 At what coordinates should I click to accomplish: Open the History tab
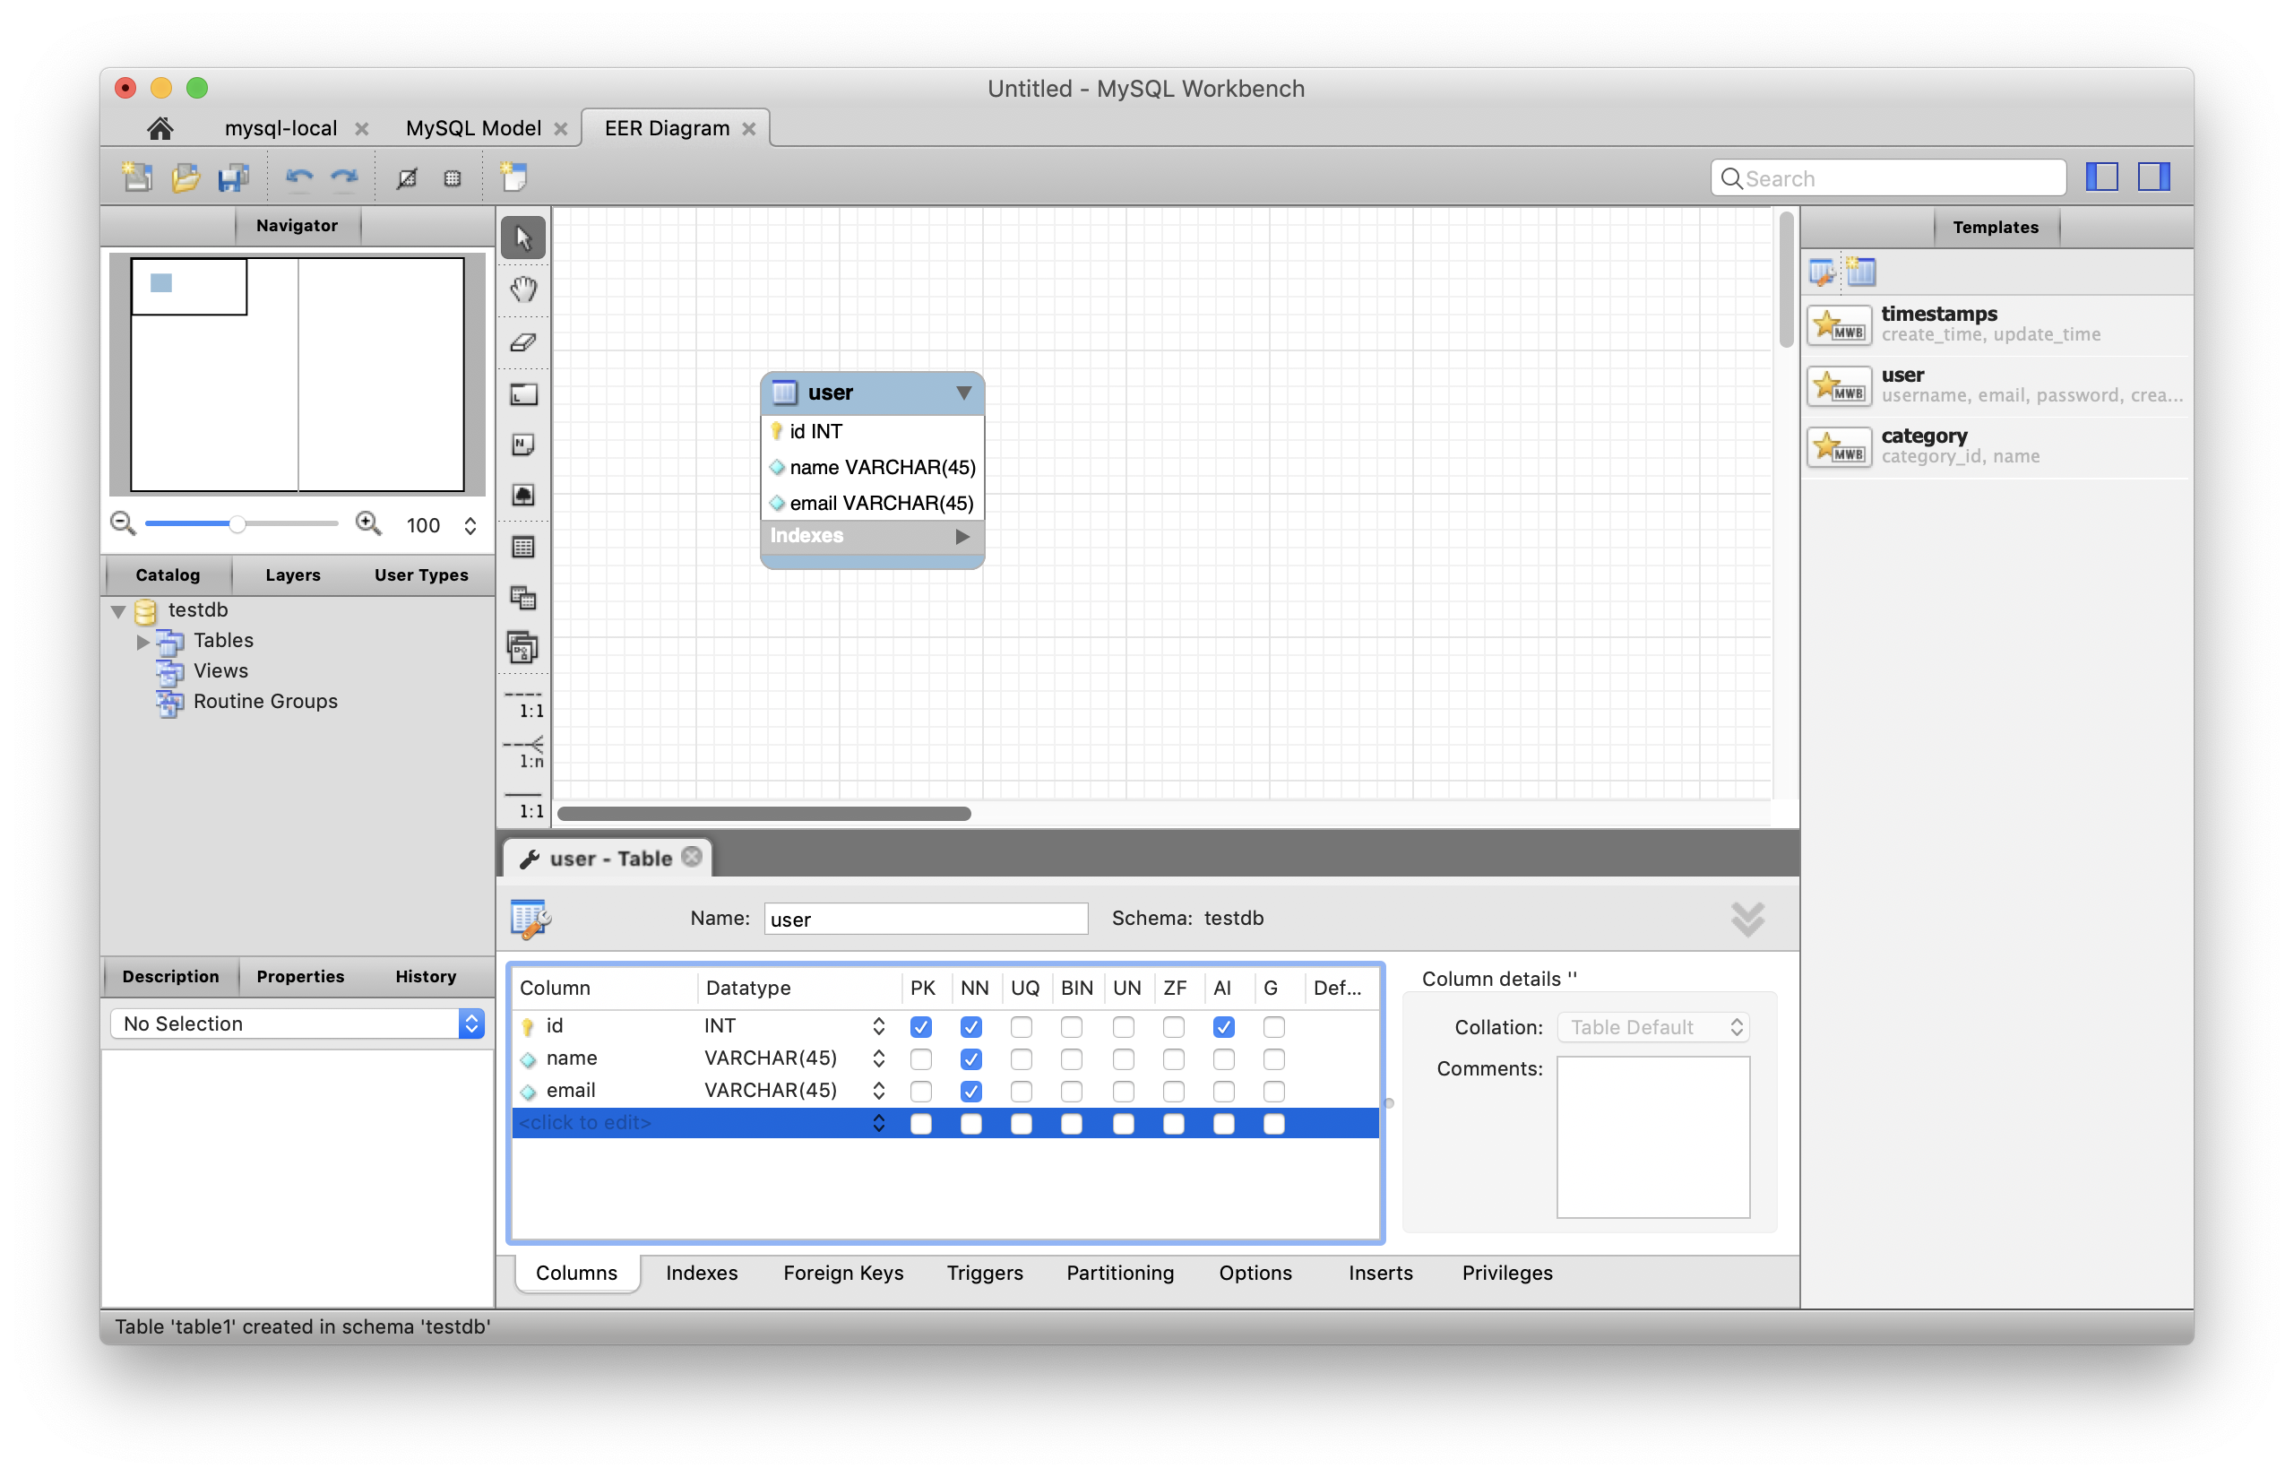click(x=426, y=976)
